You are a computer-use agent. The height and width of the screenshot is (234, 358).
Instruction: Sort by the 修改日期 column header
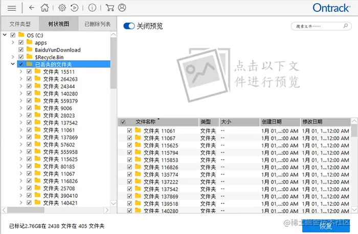(326, 122)
